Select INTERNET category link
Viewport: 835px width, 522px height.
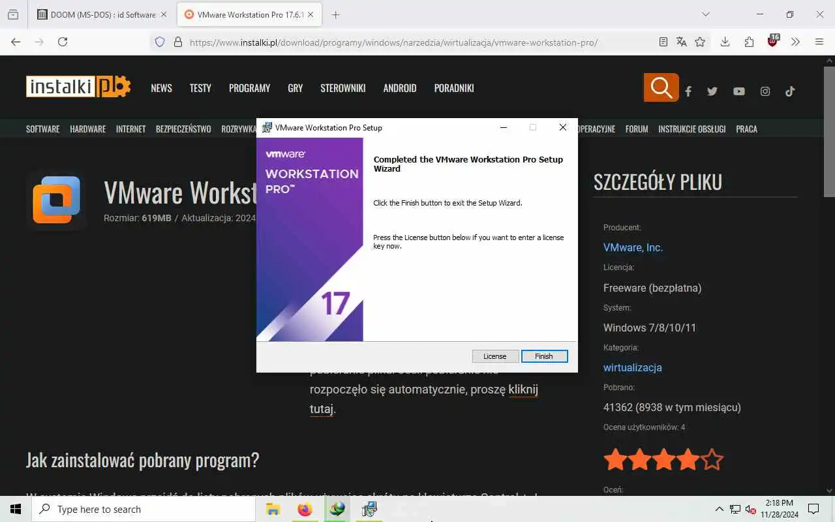131,129
